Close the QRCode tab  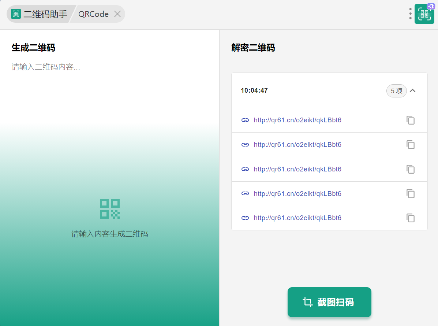click(117, 14)
